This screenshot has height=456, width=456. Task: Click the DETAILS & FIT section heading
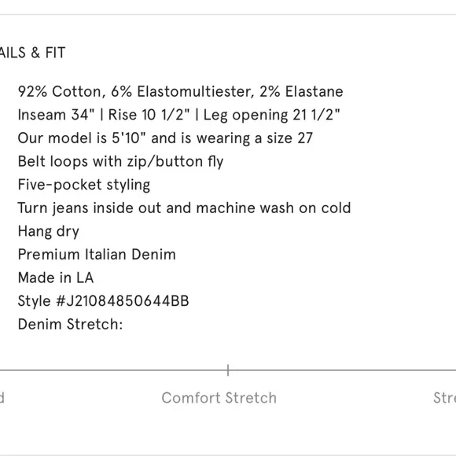pos(32,53)
